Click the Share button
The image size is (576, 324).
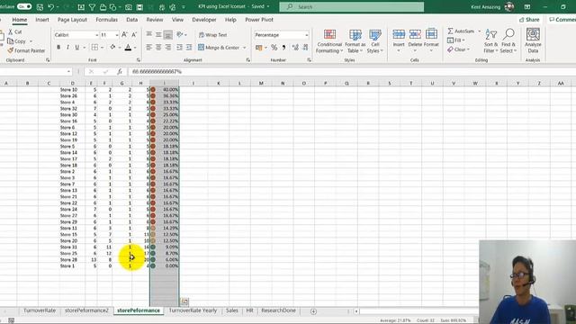pos(529,20)
